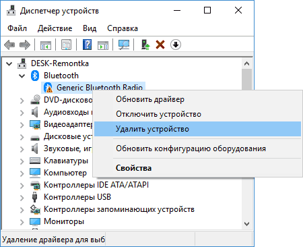Expand the Мониторы category
303x247 pixels.
coord(22,222)
